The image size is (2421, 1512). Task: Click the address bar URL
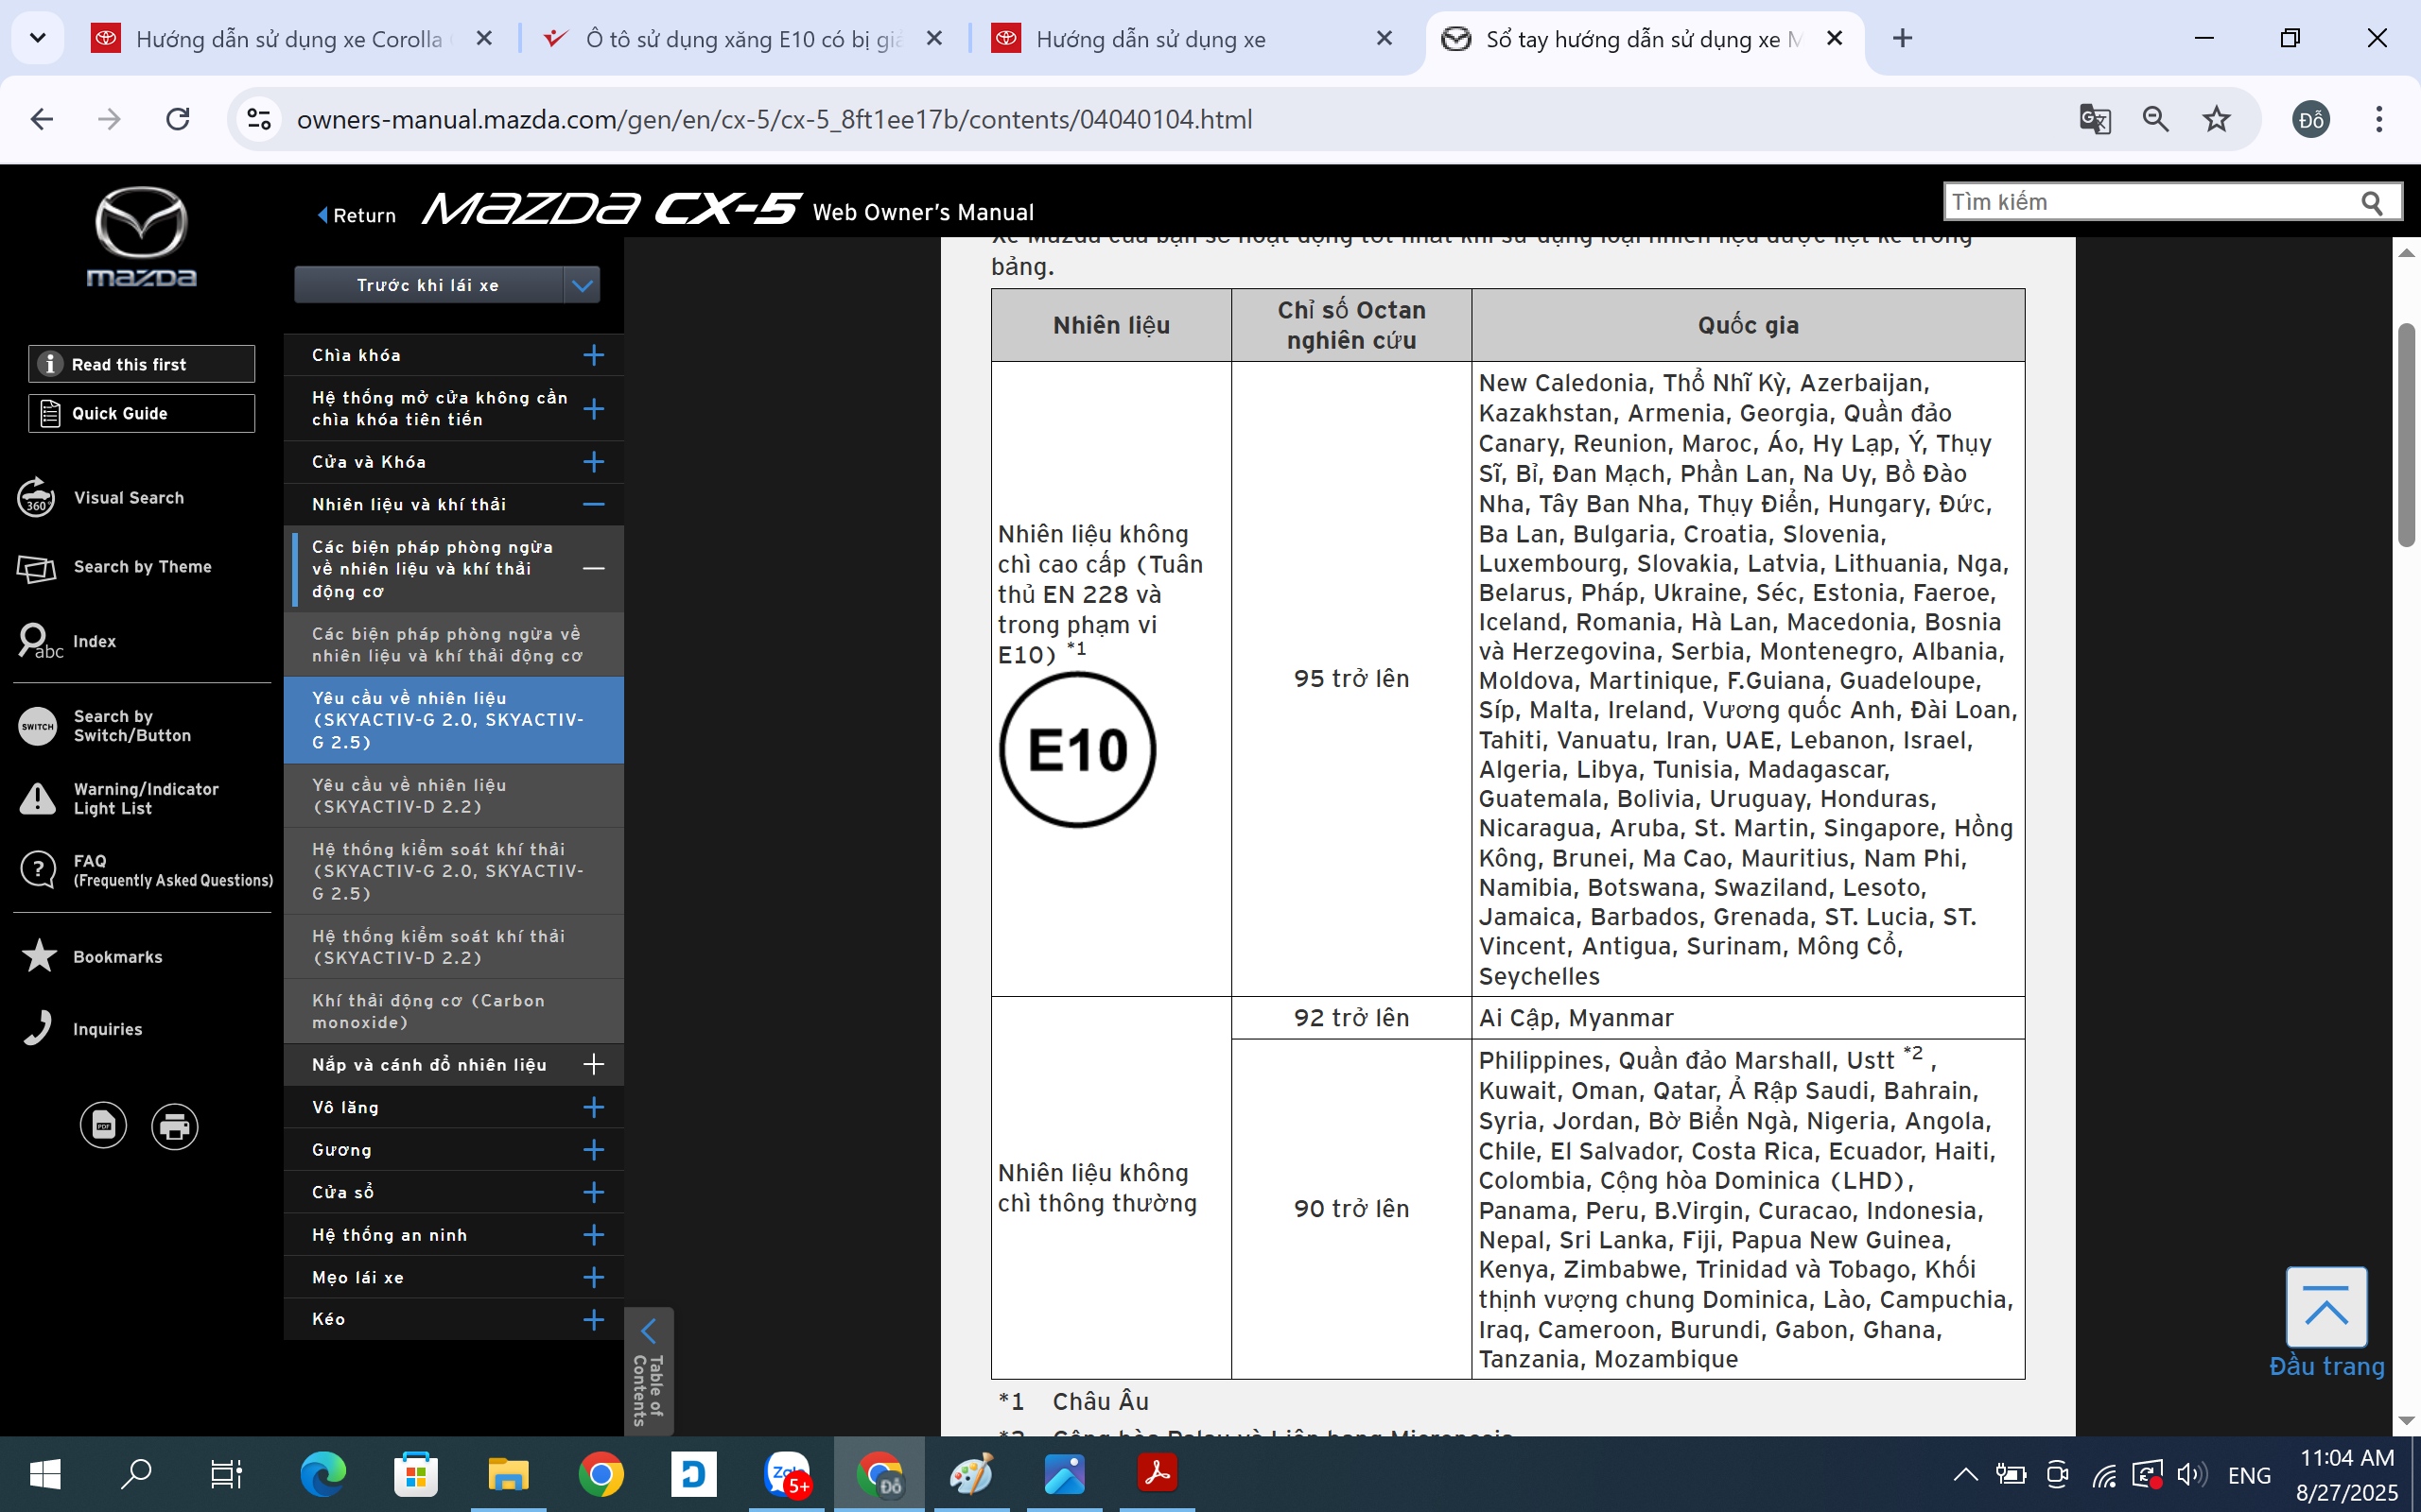click(x=775, y=119)
